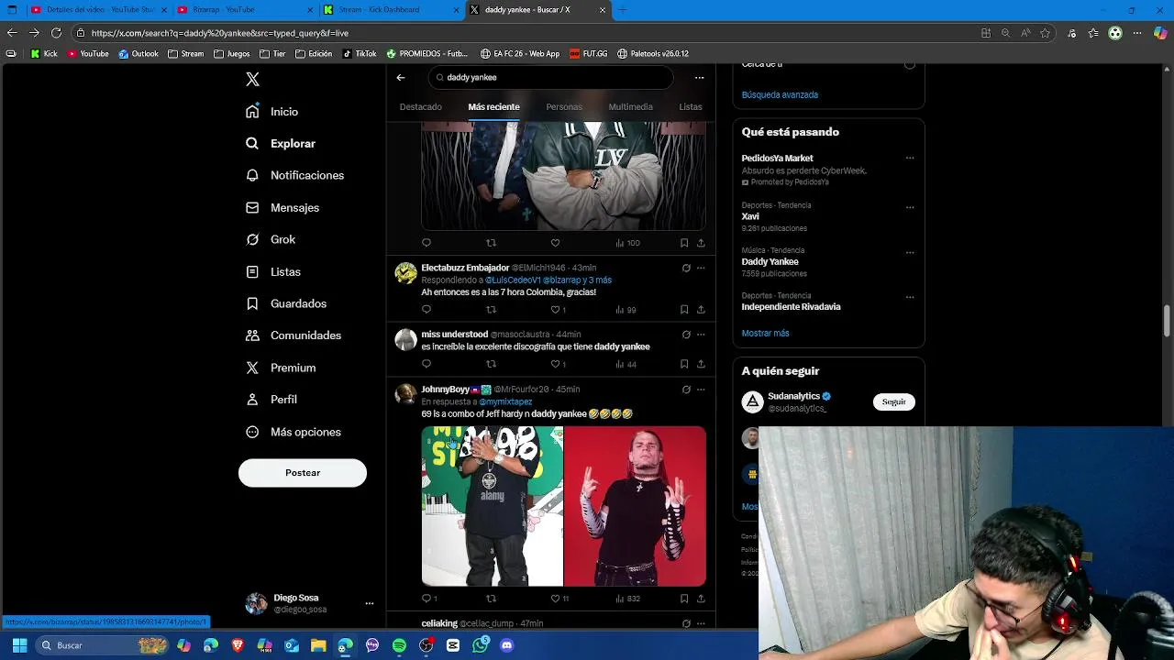The width and height of the screenshot is (1174, 660).
Task: Repost the post with 100 views
Action: pos(491,243)
